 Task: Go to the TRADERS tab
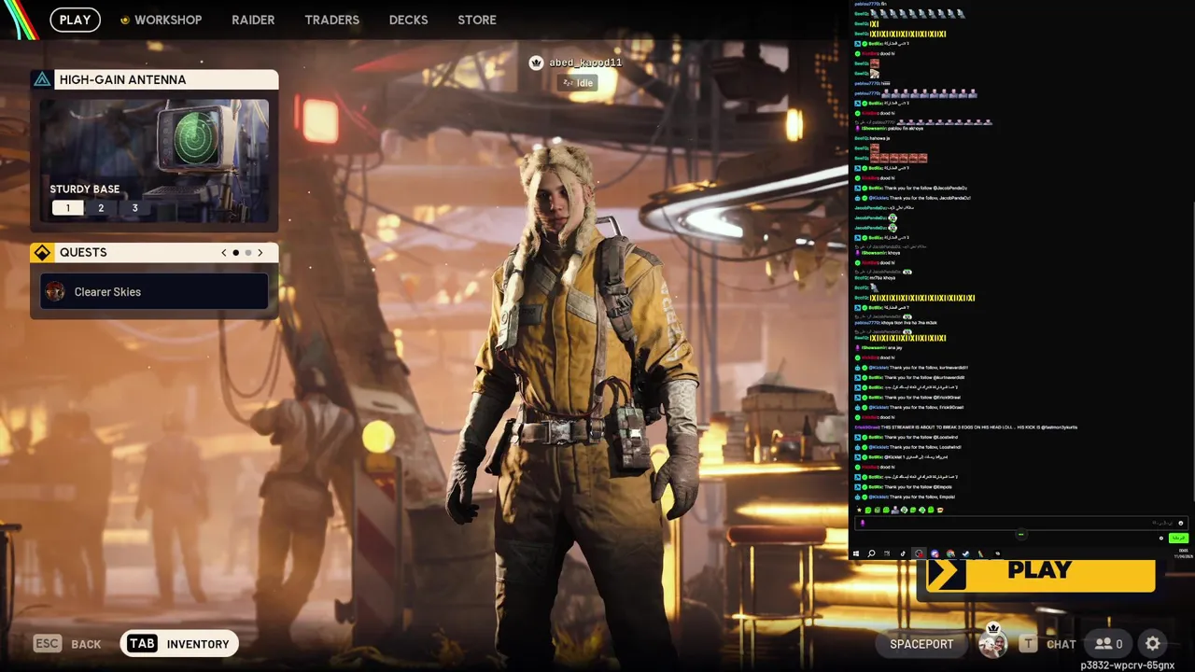pyautogui.click(x=331, y=20)
